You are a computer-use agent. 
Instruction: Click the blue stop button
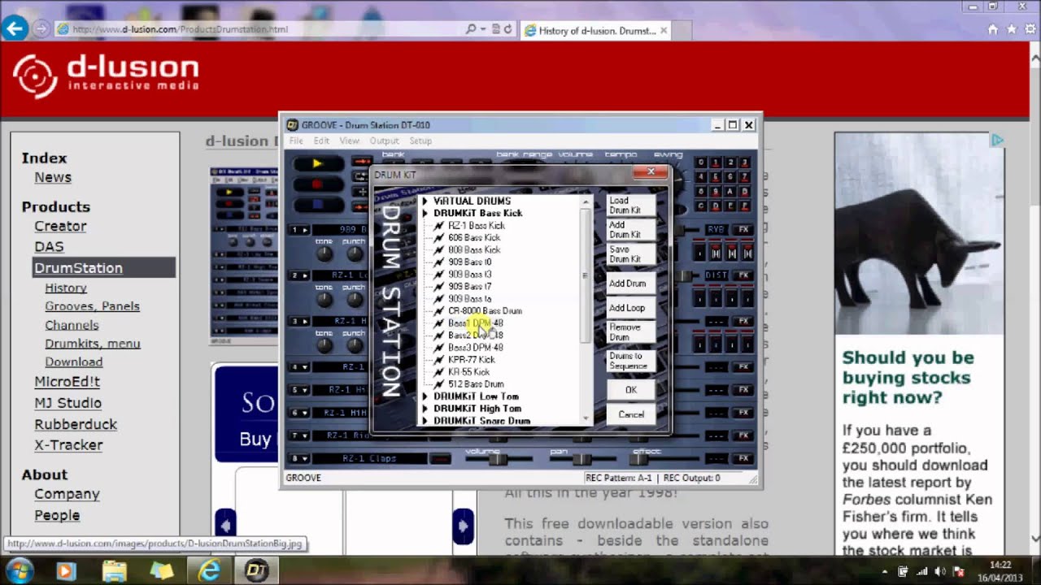point(317,204)
